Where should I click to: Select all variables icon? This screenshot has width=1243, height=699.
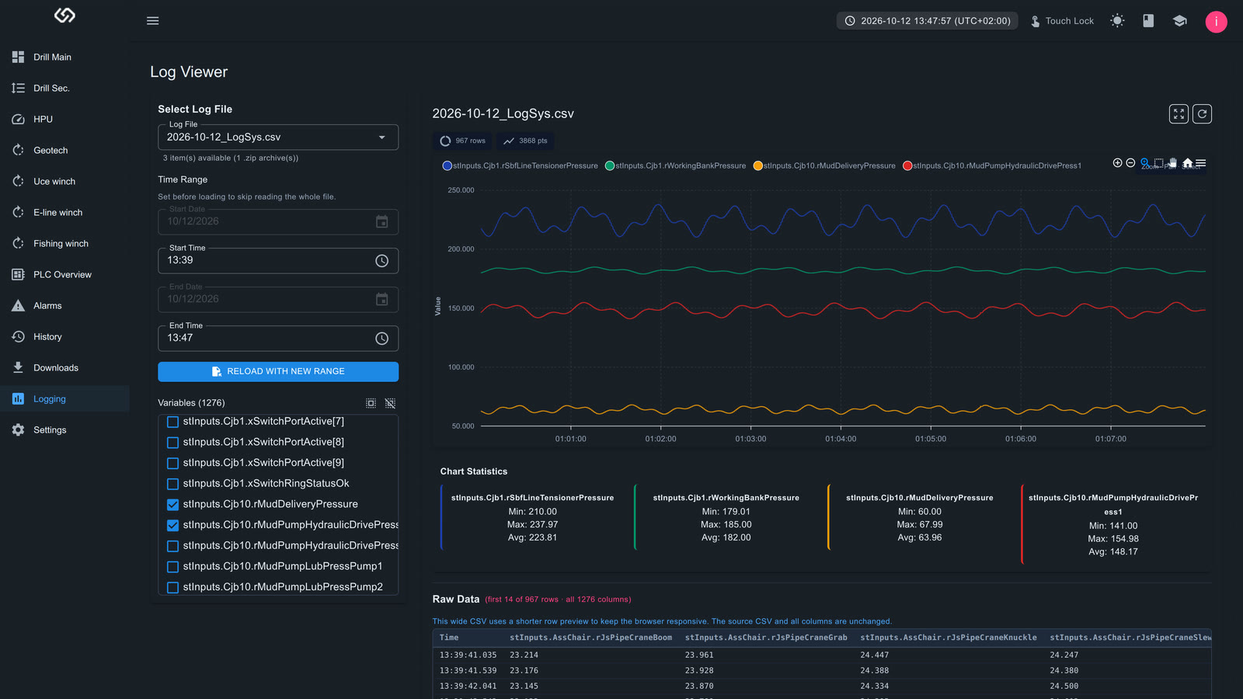[371, 403]
